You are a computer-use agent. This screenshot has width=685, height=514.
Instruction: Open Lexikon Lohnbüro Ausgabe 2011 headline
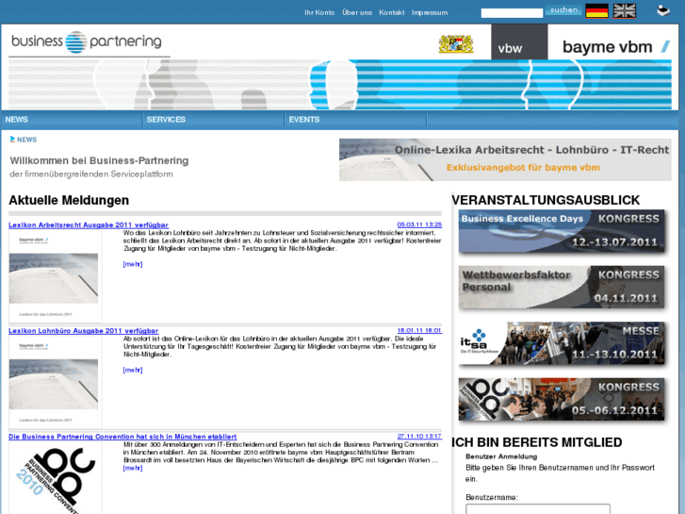pyautogui.click(x=84, y=331)
